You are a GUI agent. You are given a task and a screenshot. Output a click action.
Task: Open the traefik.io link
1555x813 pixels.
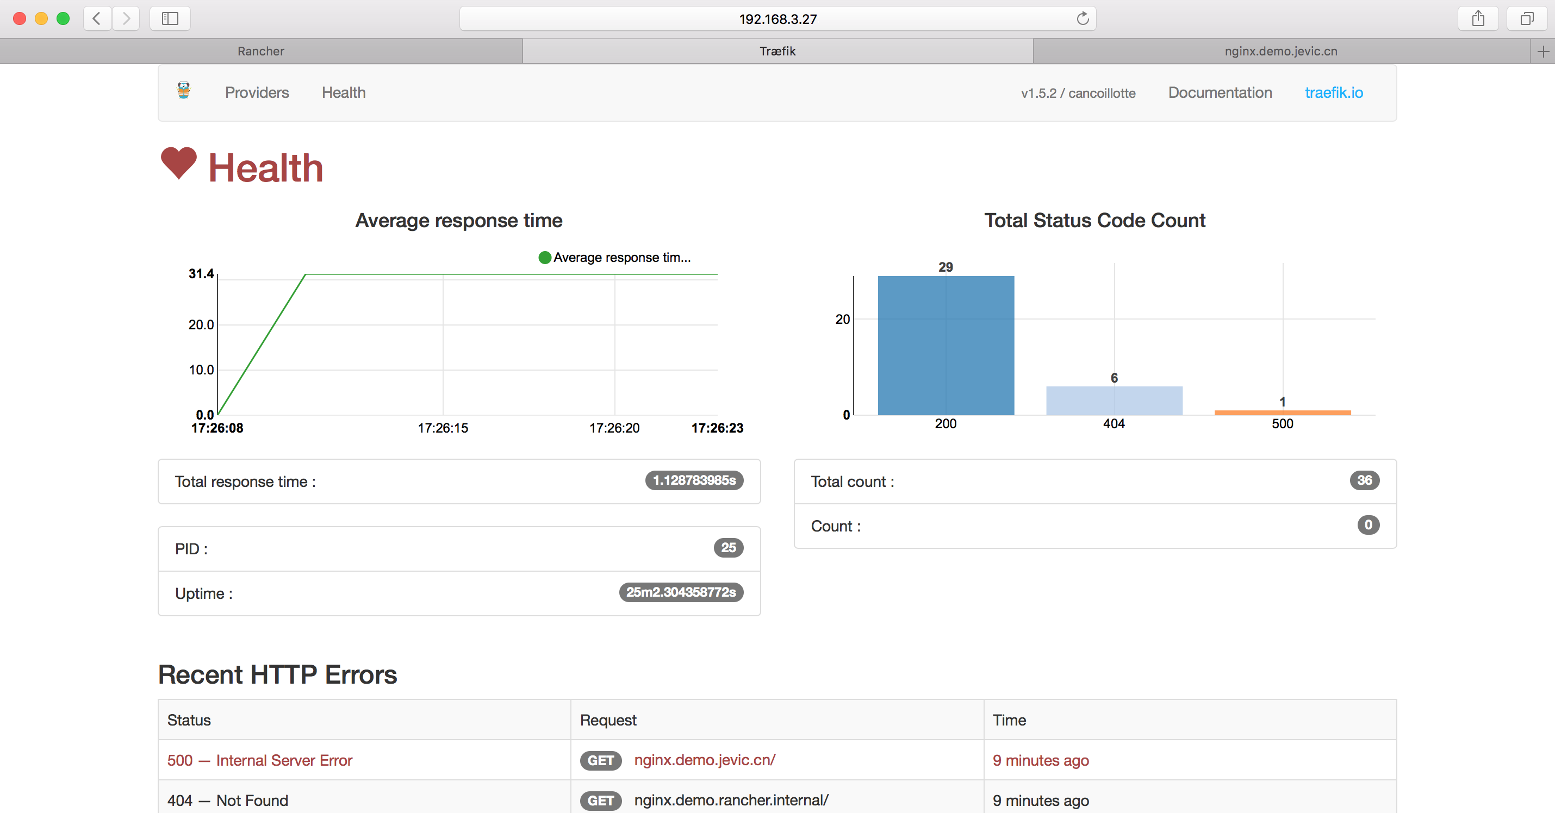1334,92
